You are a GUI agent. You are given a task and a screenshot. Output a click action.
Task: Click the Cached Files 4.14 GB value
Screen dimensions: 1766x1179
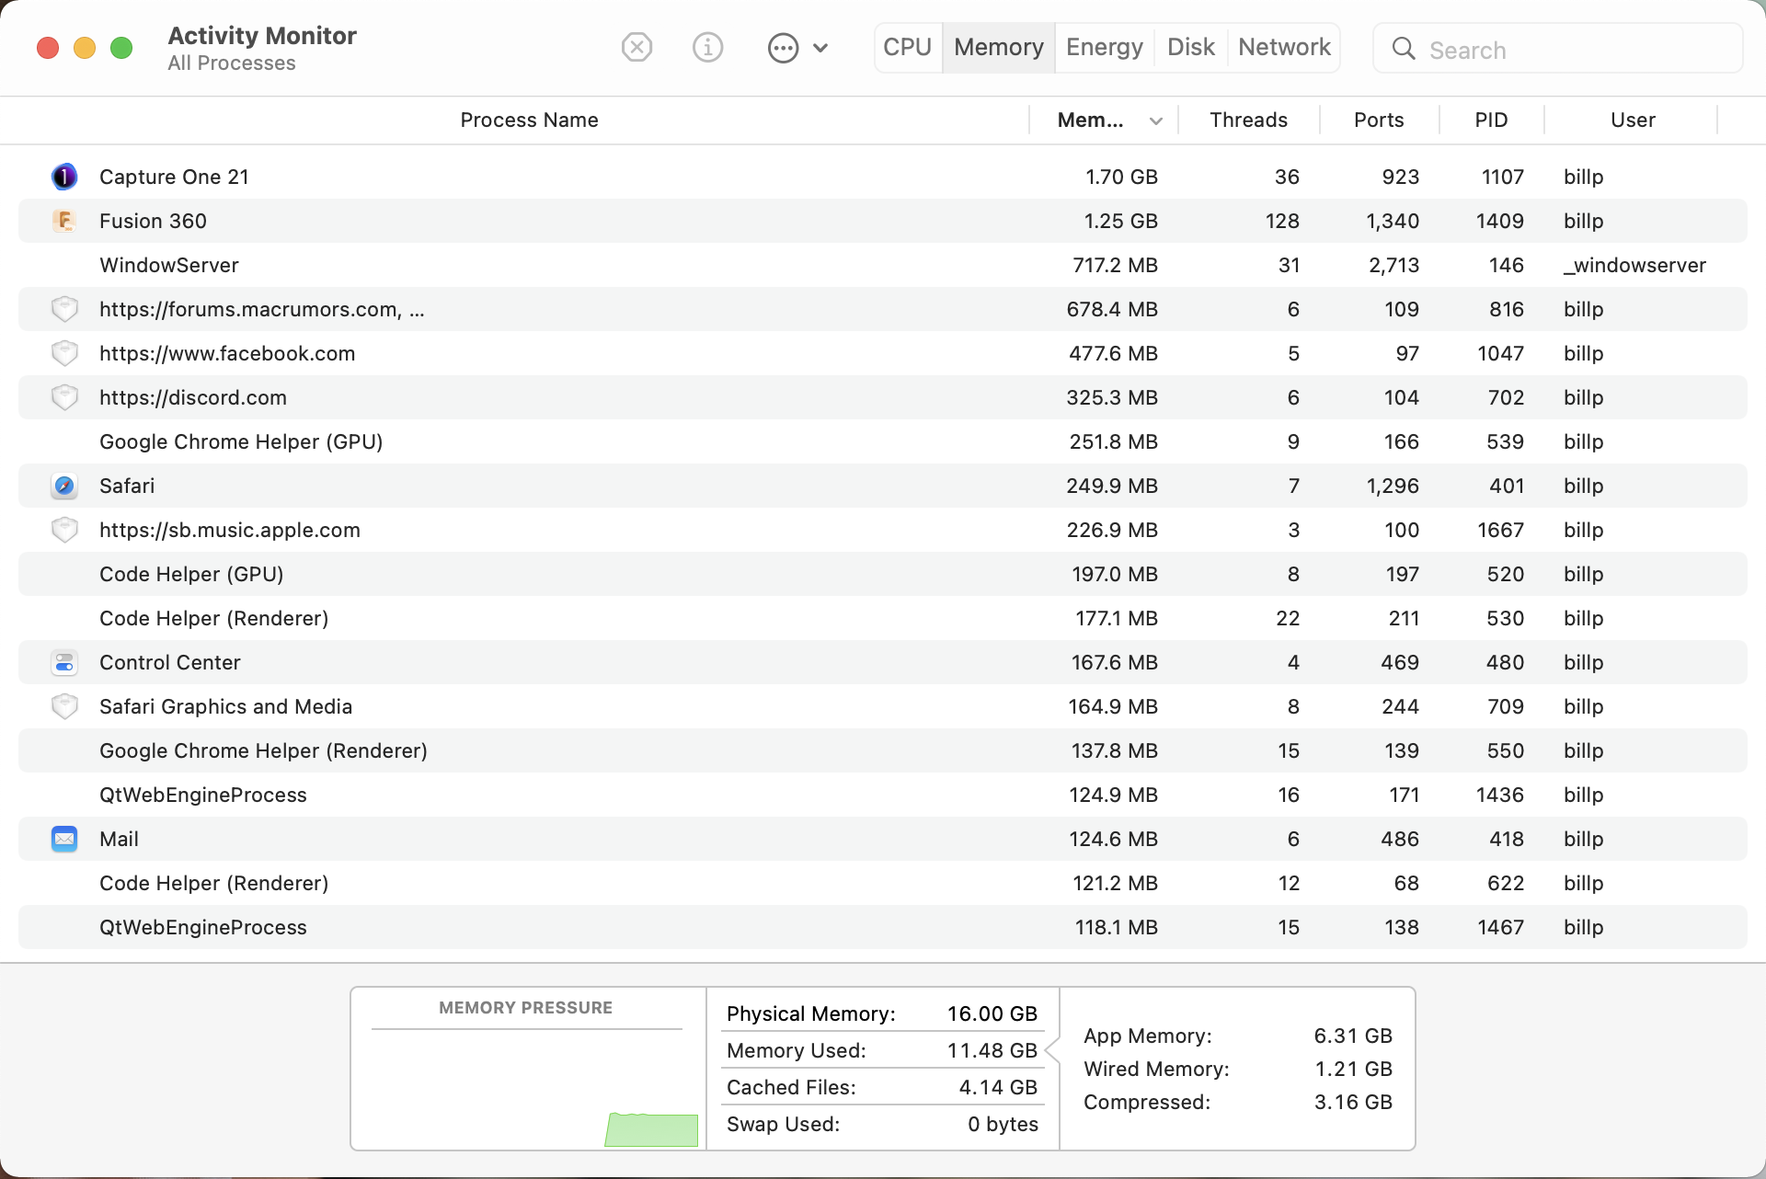point(998,1087)
